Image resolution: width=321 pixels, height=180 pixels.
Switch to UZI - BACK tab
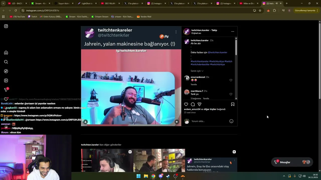17,3
